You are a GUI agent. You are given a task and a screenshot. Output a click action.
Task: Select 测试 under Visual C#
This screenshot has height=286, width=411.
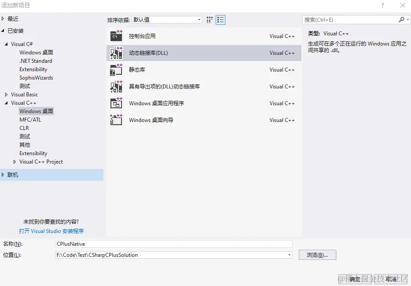point(25,86)
